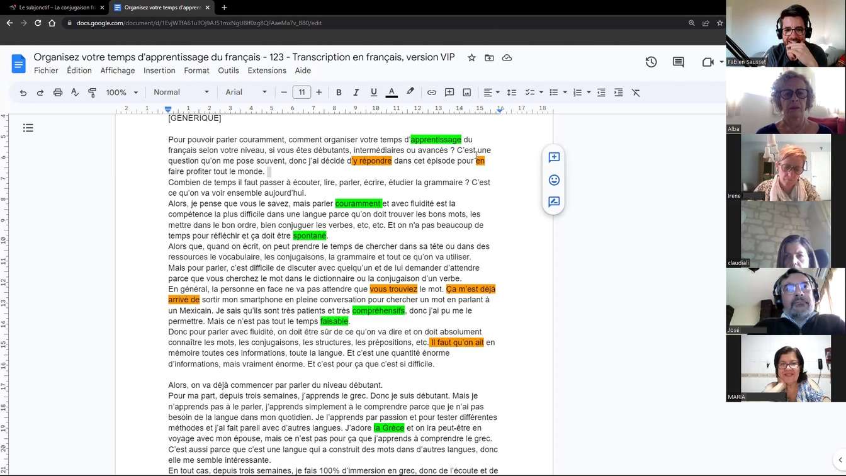Open the comment history panel
The height and width of the screenshot is (476, 846).
tap(678, 62)
